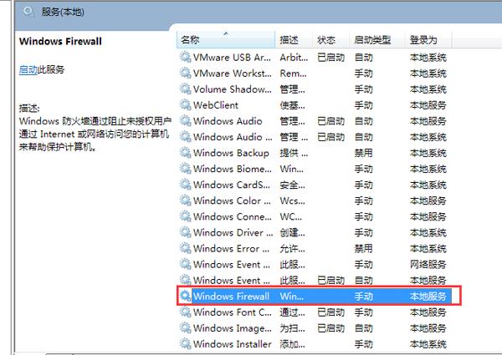Viewport: 502px width, 355px height.
Task: Select the Windows Error Reporting service row
Action: pos(231,248)
